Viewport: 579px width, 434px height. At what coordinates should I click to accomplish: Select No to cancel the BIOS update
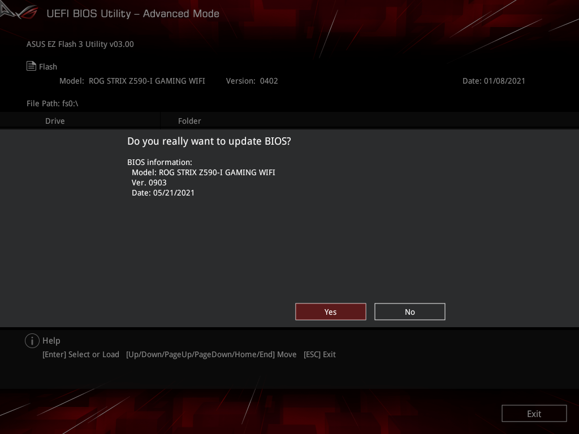coord(409,311)
